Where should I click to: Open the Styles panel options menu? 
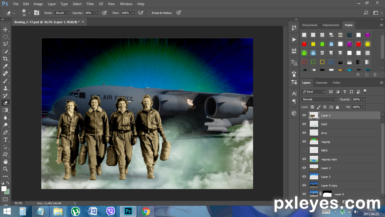[x=381, y=25]
